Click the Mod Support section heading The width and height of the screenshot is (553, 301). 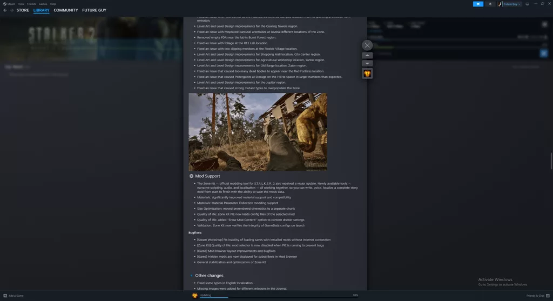[207, 176]
